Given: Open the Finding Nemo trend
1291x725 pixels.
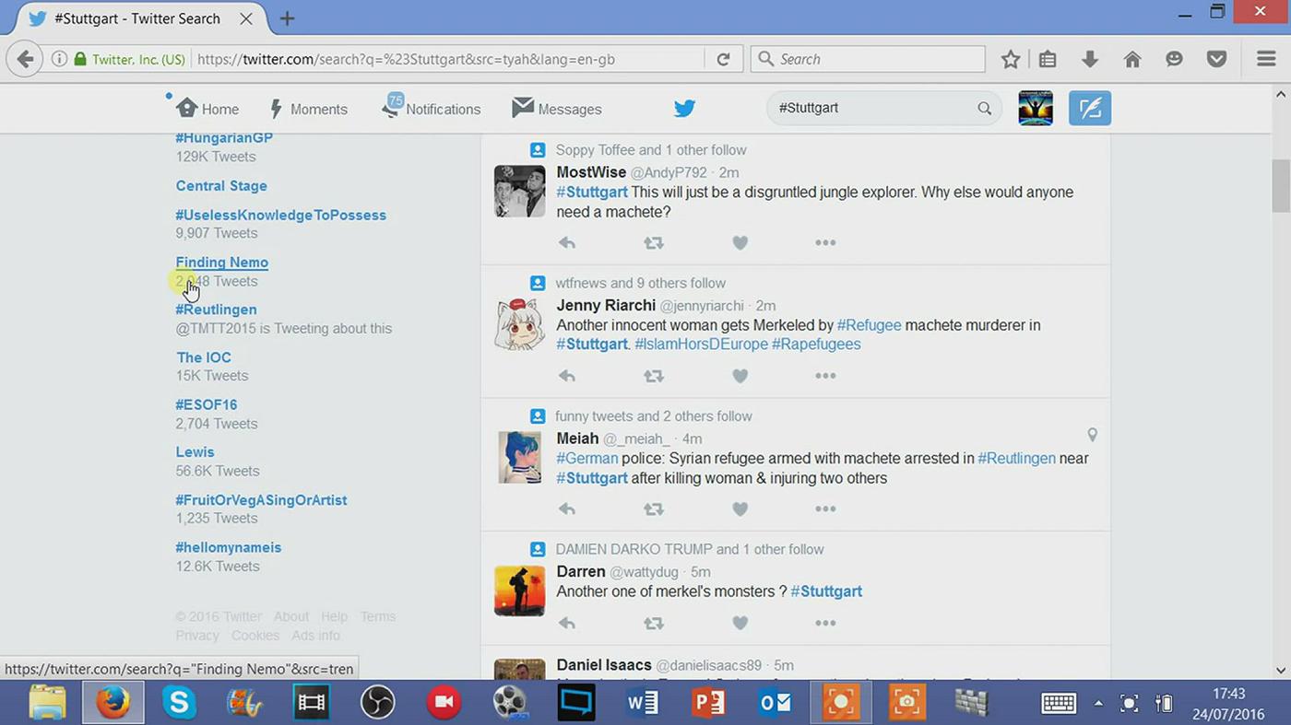Looking at the screenshot, I should click(222, 263).
